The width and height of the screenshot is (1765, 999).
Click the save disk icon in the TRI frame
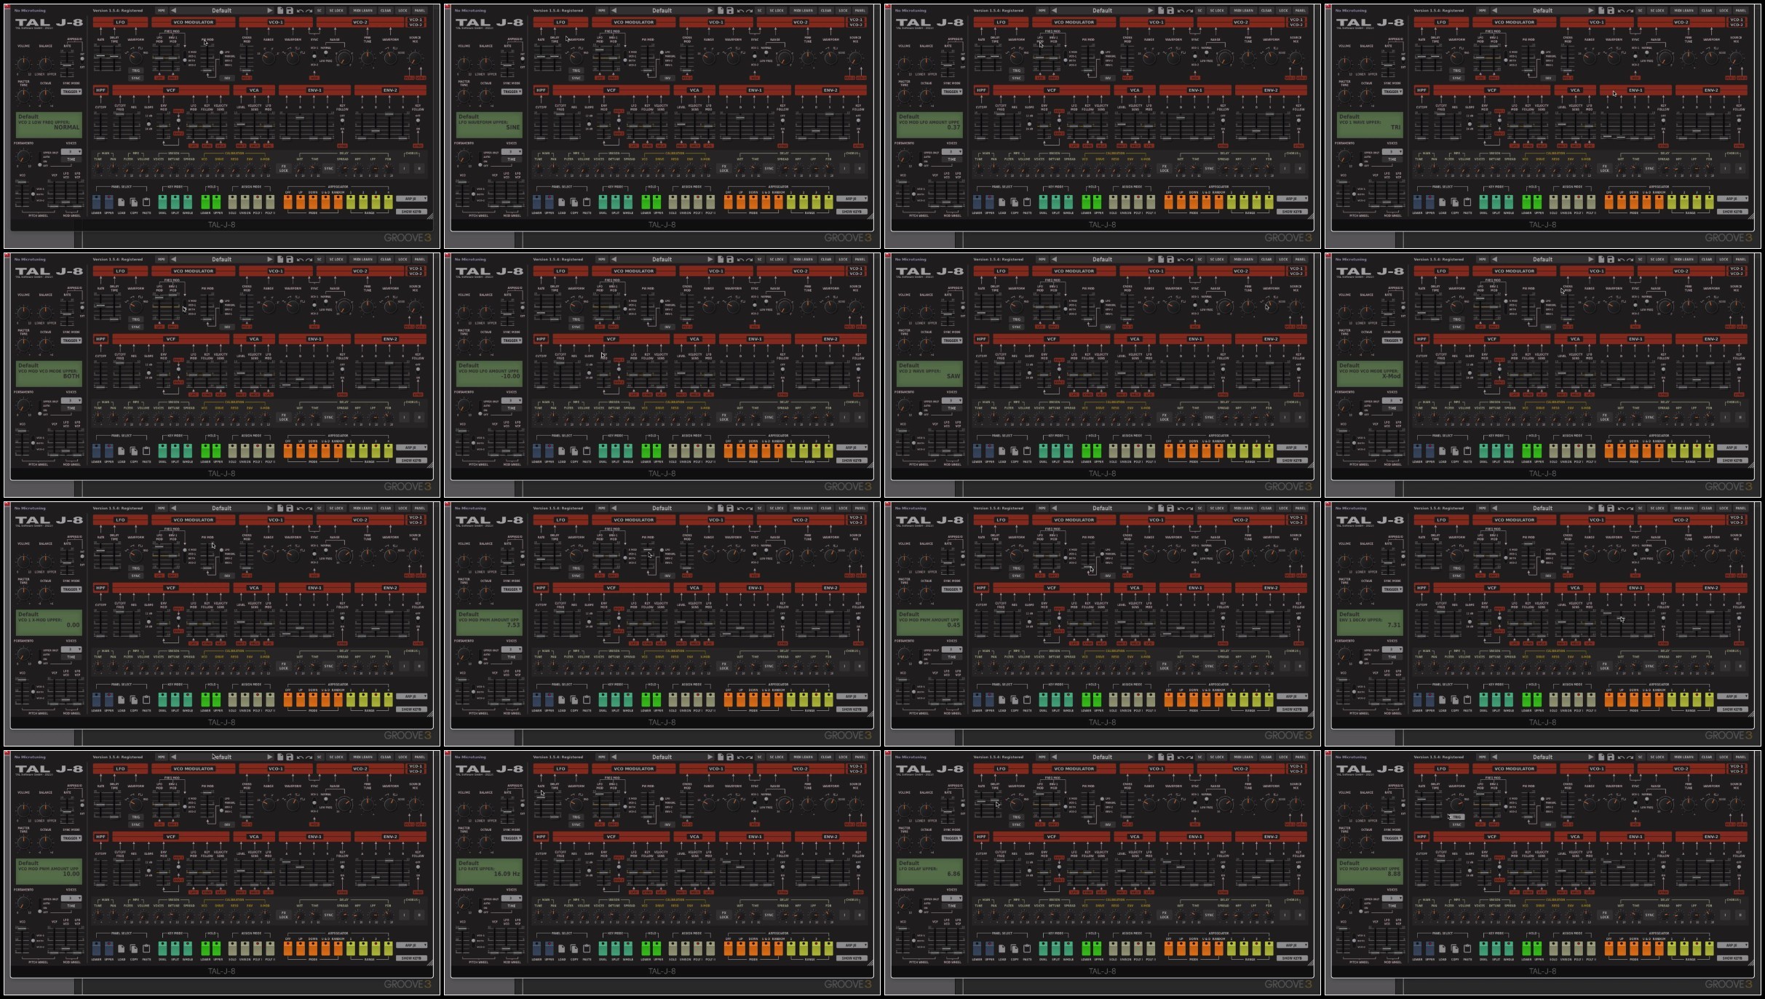(1611, 11)
